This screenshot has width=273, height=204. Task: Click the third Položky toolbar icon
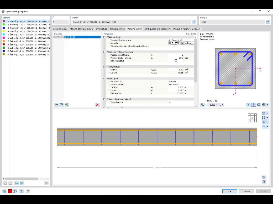(x=67, y=105)
